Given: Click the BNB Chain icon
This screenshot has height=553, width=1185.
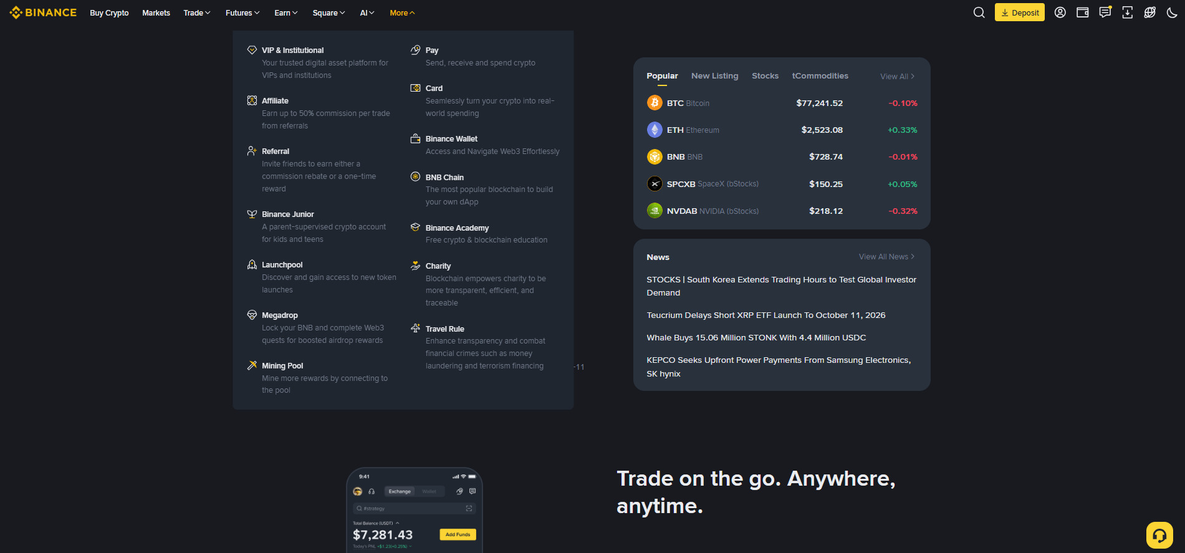Looking at the screenshot, I should click(415, 176).
